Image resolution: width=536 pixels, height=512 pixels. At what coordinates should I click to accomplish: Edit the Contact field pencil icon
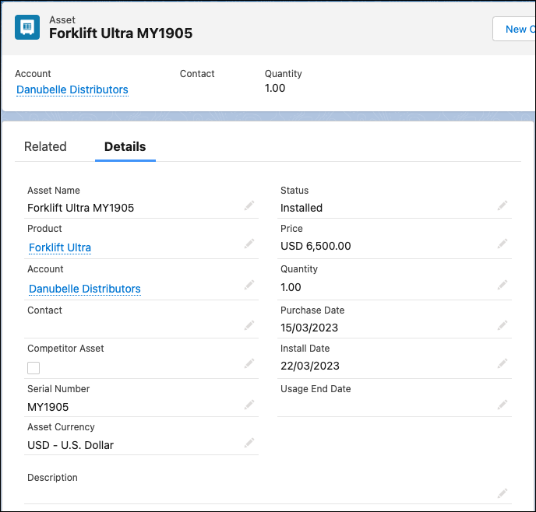click(x=249, y=325)
